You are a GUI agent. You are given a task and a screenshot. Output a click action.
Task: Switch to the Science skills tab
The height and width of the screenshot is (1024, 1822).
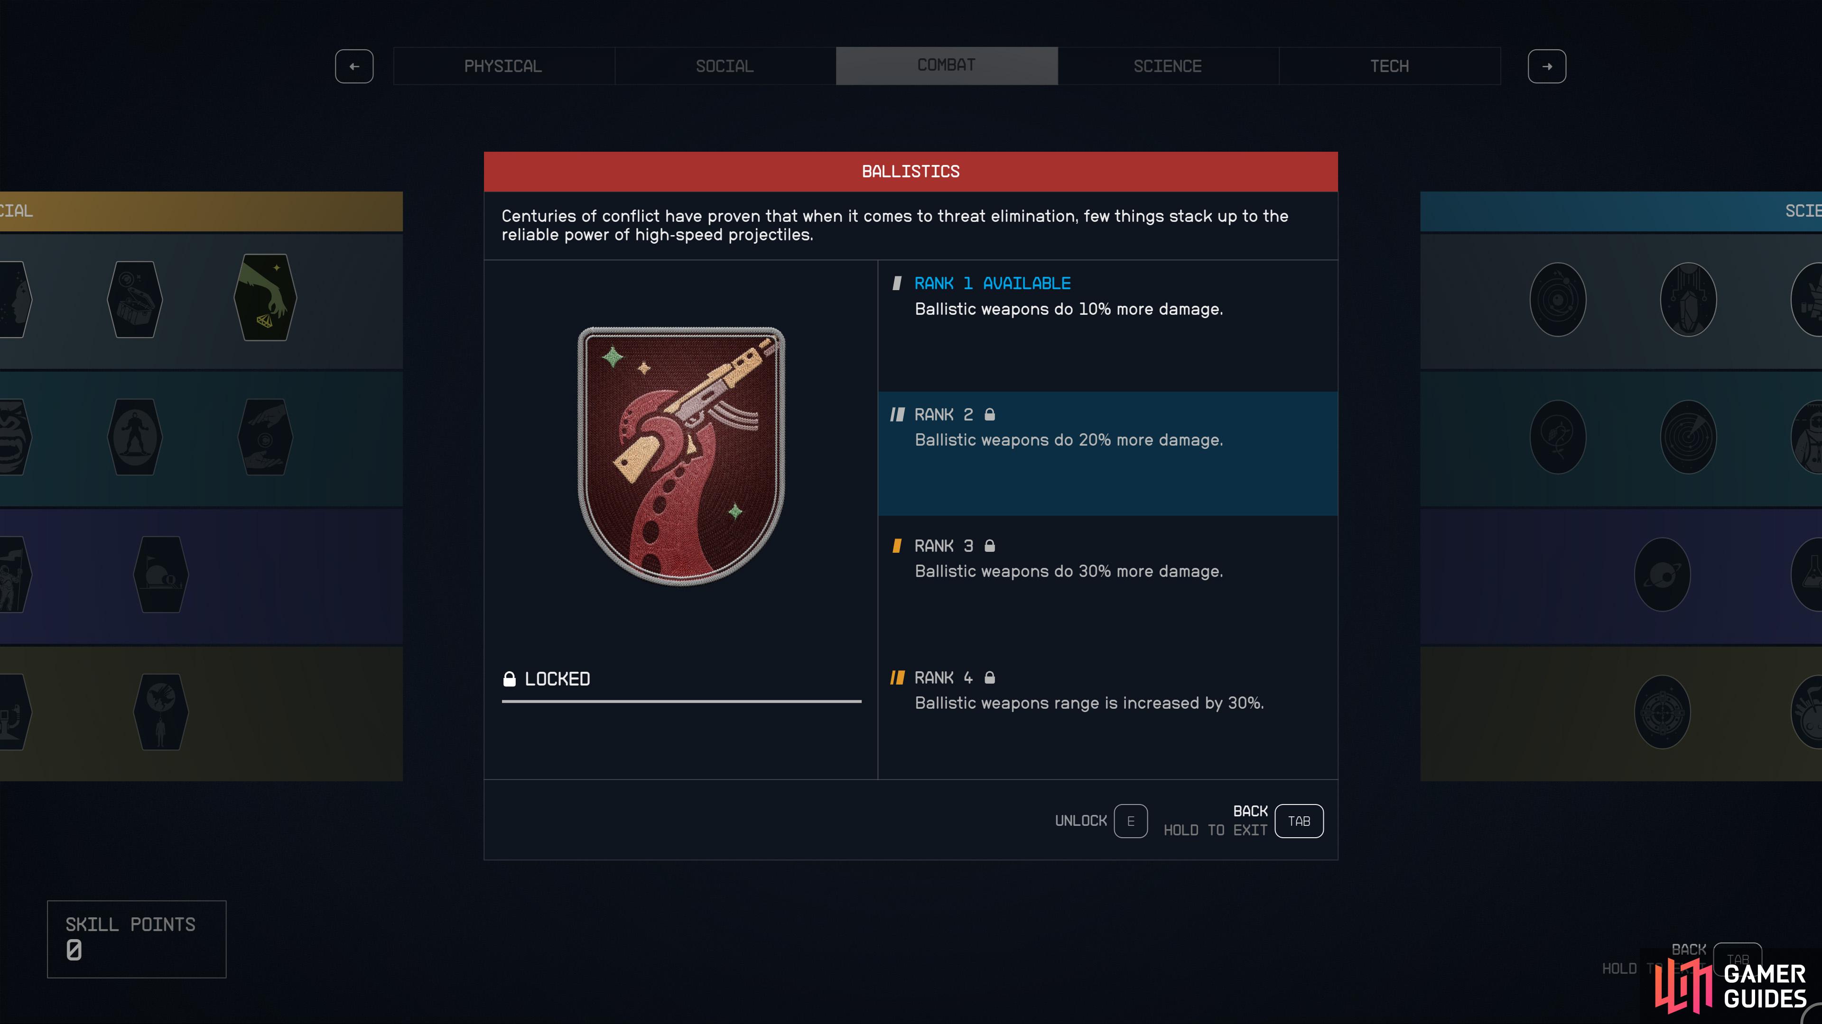coord(1168,66)
